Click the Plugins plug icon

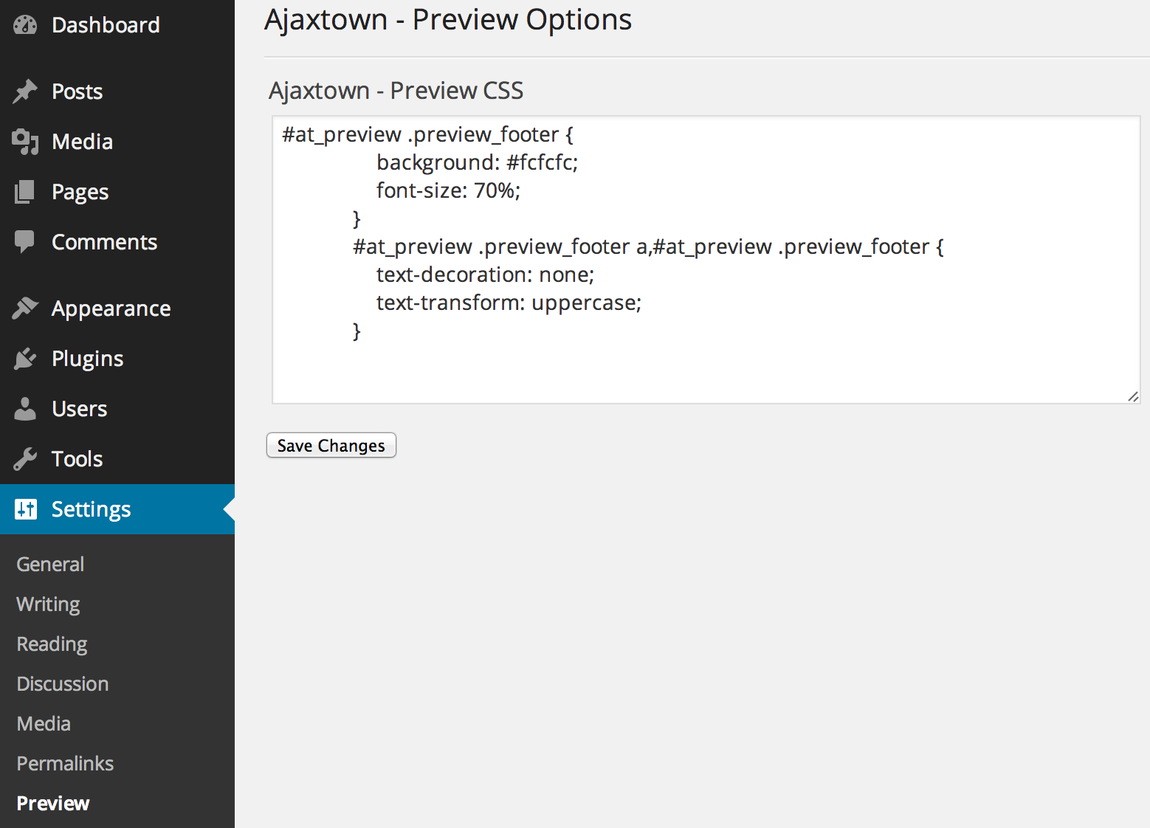25,359
